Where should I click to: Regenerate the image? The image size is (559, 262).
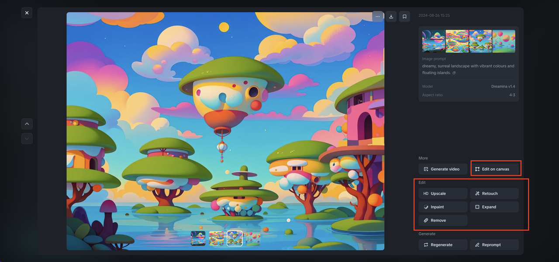coord(443,245)
